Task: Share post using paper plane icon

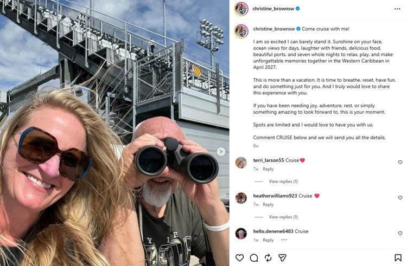Action: (282, 258)
